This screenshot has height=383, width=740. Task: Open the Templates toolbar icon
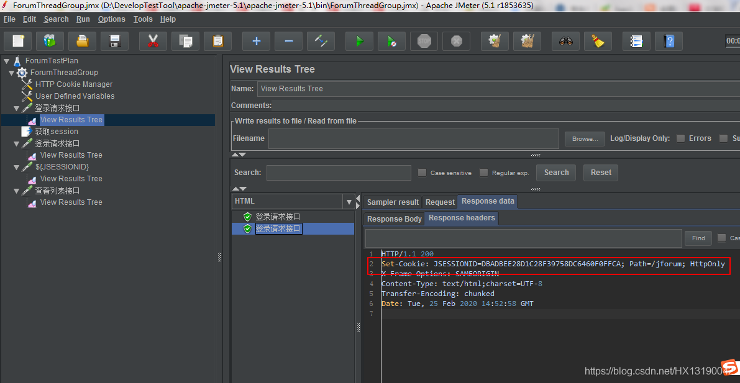[x=50, y=41]
